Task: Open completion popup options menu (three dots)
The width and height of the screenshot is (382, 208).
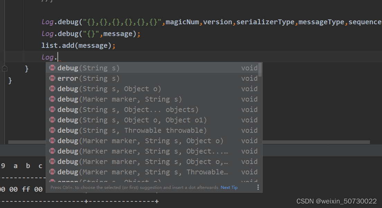Action: (x=258, y=187)
